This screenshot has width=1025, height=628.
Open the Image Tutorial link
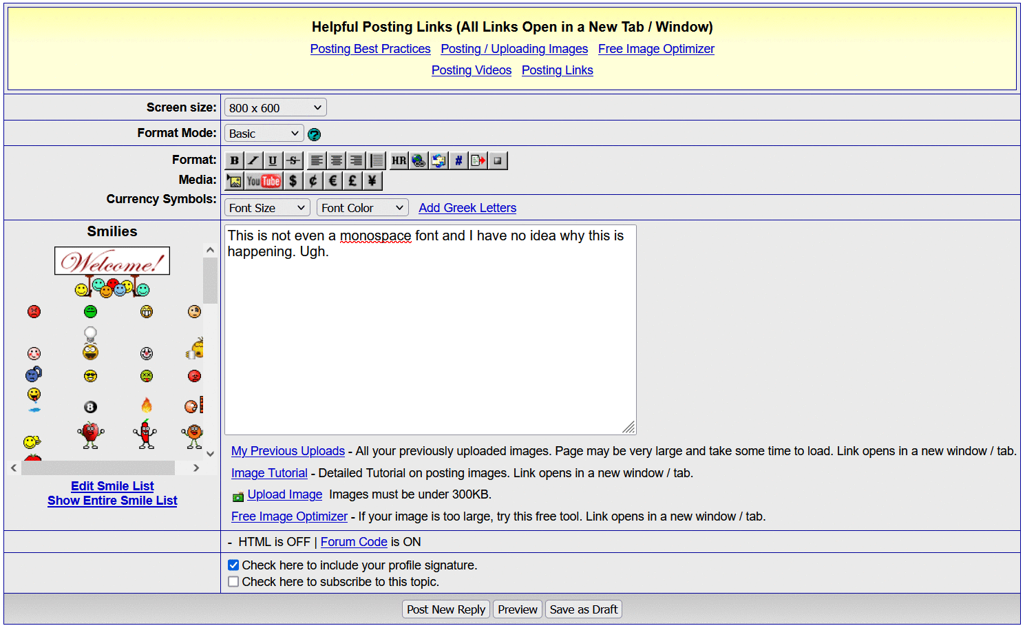[269, 473]
